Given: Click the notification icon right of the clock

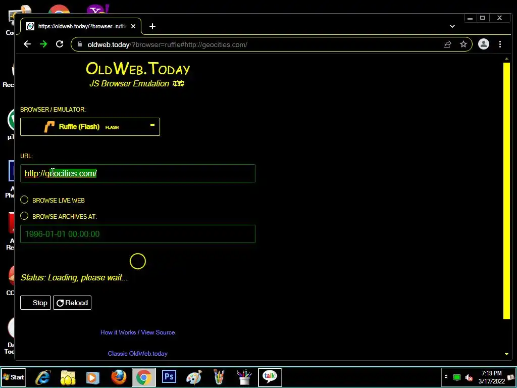Looking at the screenshot, I should click(511, 377).
